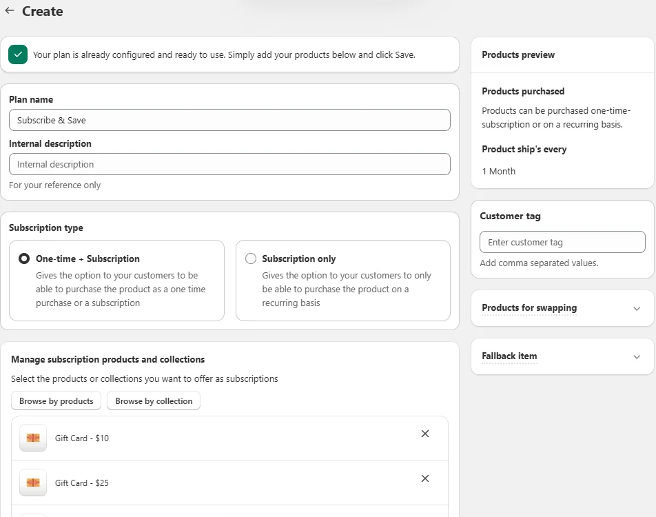This screenshot has height=517, width=656.
Task: Click the Create page title
Action: click(x=43, y=11)
